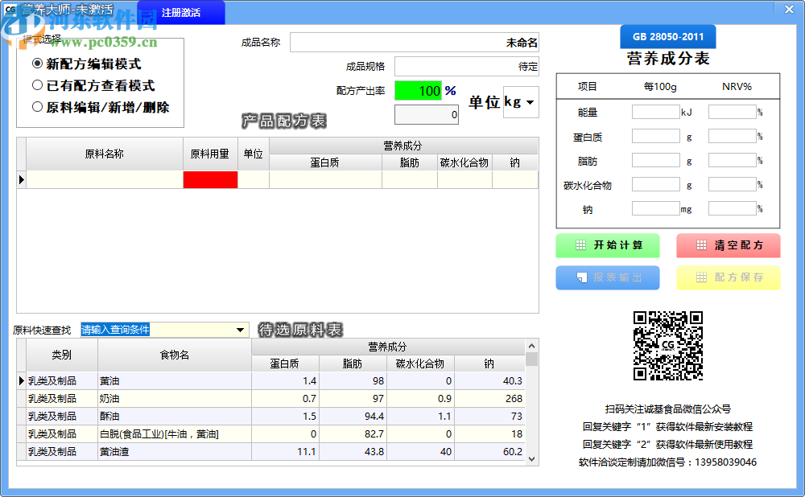Click the grid icon on 清空配方 button
Screen dimensions: 805x497
(x=701, y=245)
